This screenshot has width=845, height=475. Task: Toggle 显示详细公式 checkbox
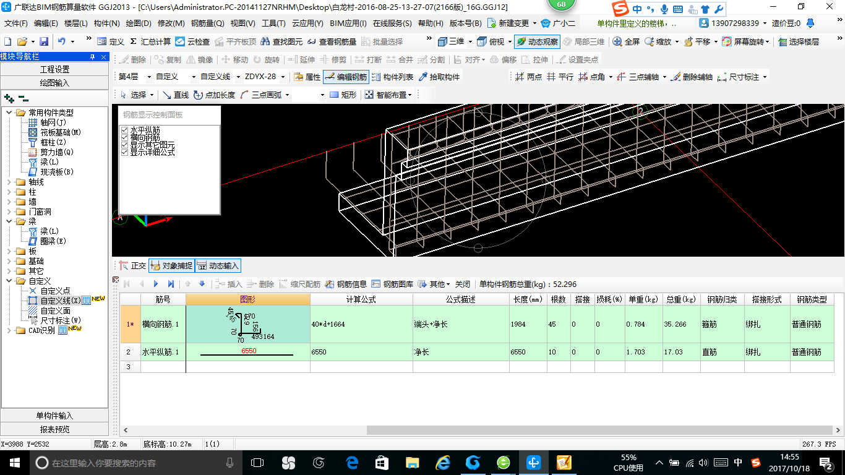(x=124, y=152)
